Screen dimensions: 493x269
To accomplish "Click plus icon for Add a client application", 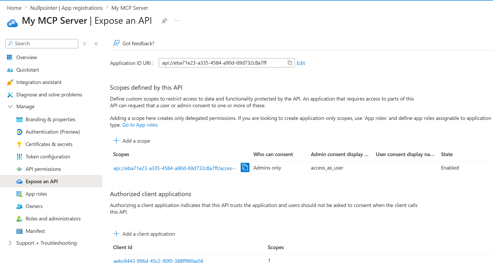I will [116, 234].
